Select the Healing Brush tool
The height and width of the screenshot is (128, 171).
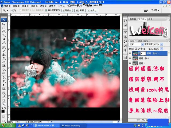pos(3,47)
